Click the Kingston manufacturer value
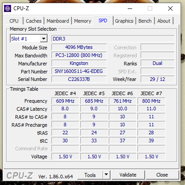Viewport: 185px width, 185px height. [79, 63]
